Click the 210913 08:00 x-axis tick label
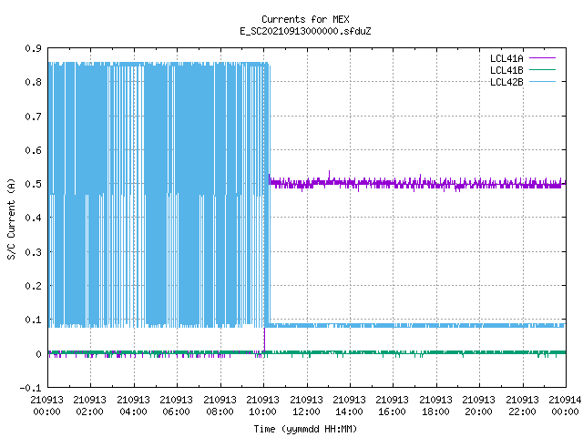 (220, 406)
